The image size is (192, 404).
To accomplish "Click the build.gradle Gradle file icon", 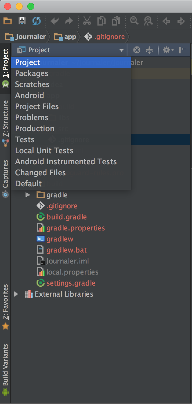I will [x=40, y=217].
